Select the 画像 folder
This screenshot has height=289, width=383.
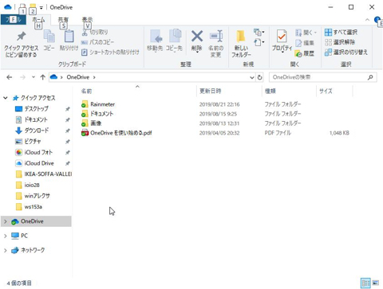coord(91,123)
